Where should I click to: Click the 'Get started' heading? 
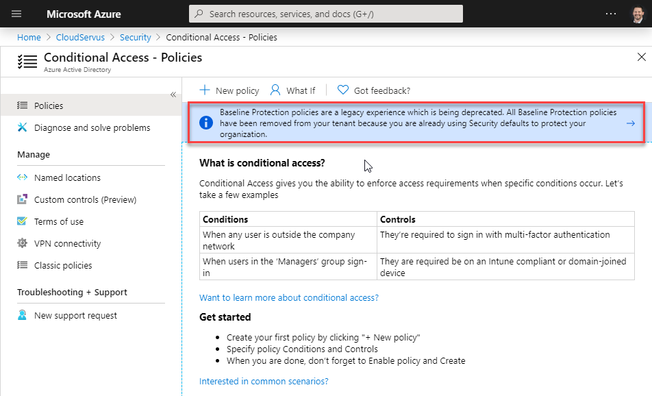point(225,317)
